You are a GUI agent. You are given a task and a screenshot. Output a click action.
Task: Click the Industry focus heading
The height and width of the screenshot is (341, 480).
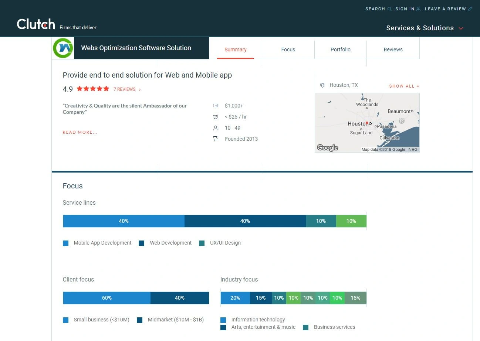coord(239,279)
